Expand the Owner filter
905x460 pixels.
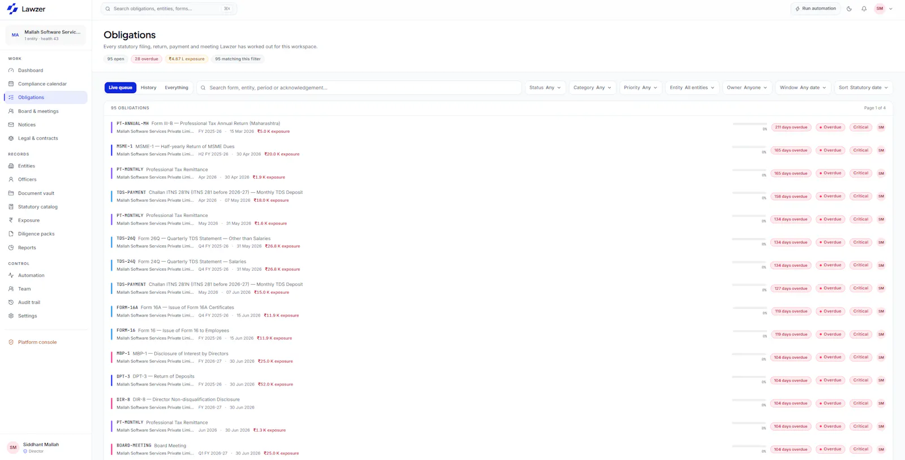(747, 88)
